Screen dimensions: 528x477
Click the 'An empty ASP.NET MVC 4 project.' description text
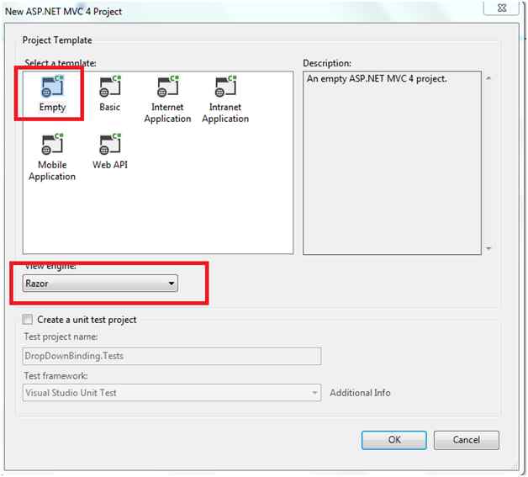[x=377, y=79]
